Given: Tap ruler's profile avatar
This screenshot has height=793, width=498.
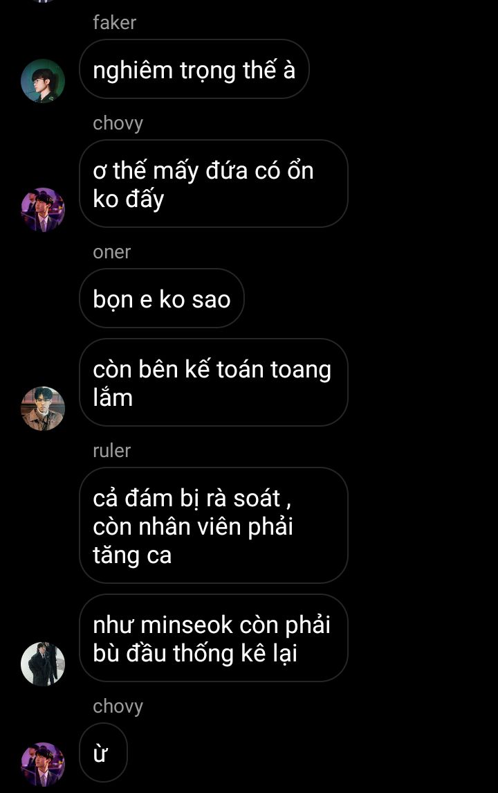Looking at the screenshot, I should [43, 664].
